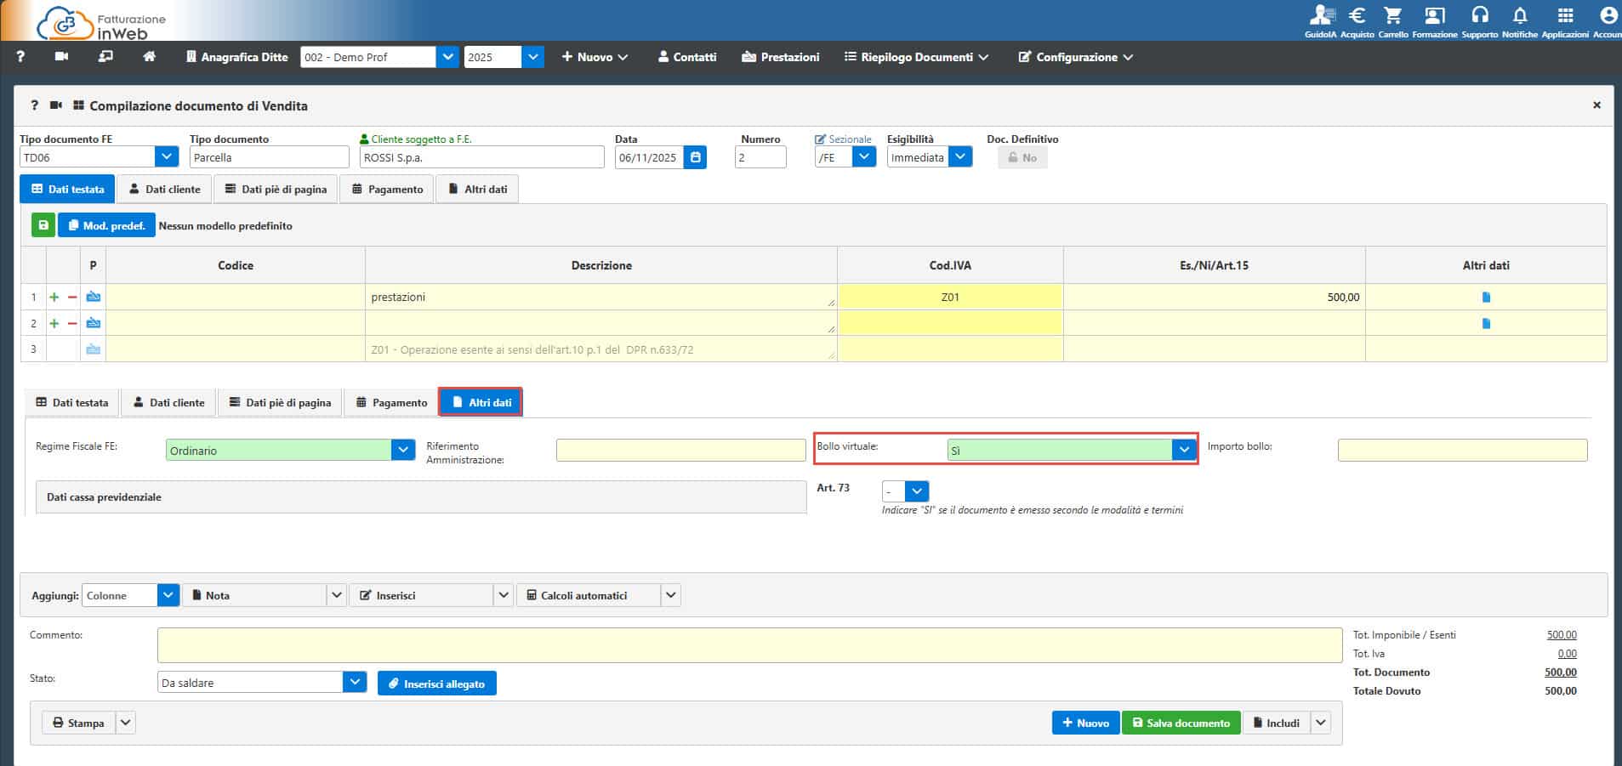This screenshot has height=766, width=1622.
Task: Click the calendar icon next to Data field
Action: pos(695,157)
